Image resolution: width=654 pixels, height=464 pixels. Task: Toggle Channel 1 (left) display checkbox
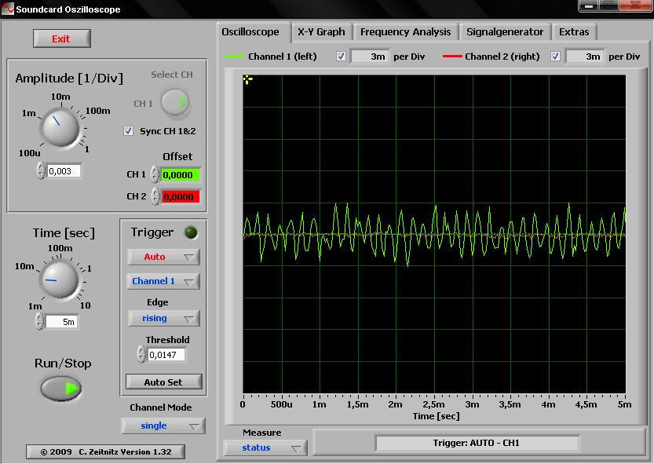point(341,57)
